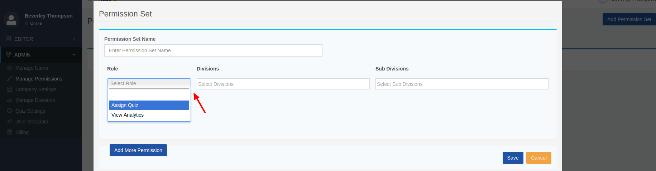Choose the Assign Quiz role option
The height and width of the screenshot is (171, 656).
point(149,105)
